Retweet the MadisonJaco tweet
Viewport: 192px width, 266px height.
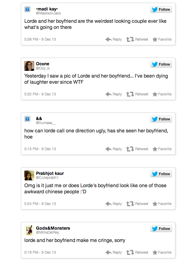[137, 39]
